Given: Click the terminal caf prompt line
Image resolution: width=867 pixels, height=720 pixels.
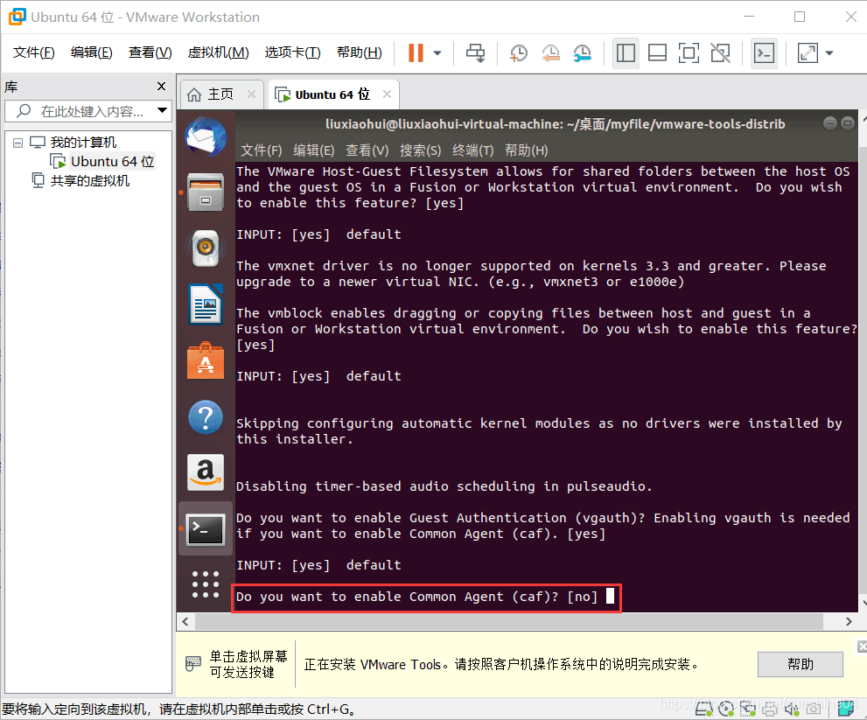Looking at the screenshot, I should point(426,598).
